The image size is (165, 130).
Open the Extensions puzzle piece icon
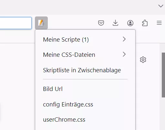tap(145, 23)
